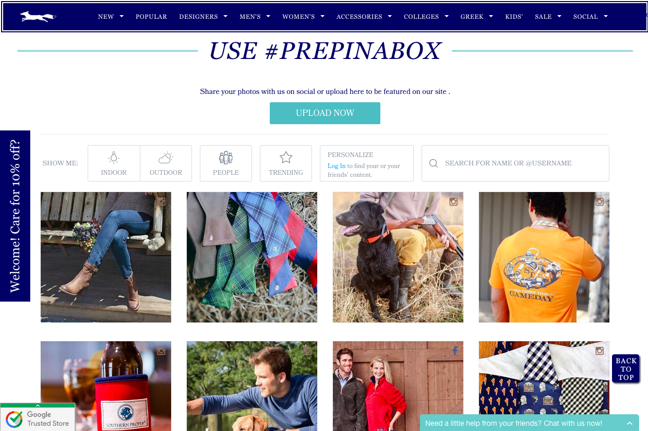Viewport: 648px width, 431px height.
Task: Toggle the Outdoor sun-cloud filter
Action: coord(166,163)
